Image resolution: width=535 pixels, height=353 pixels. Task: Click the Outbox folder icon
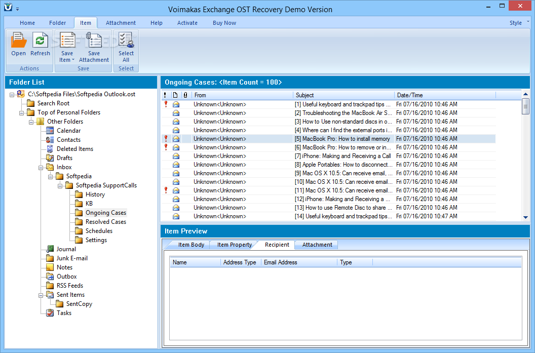click(x=50, y=277)
